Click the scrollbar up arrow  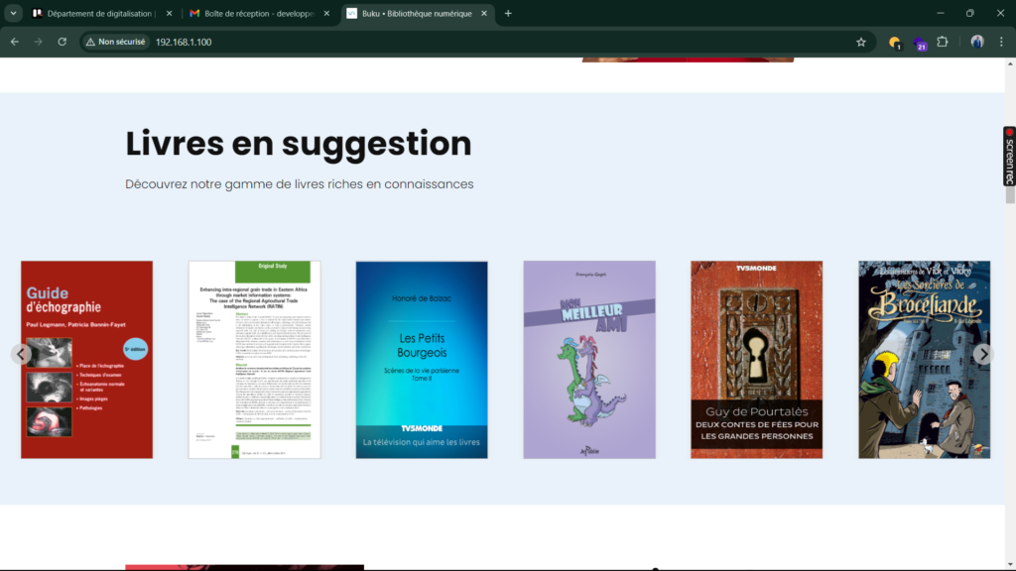tap(1010, 63)
